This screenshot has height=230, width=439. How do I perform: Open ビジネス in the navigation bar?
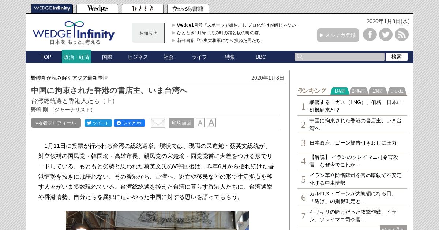pyautogui.click(x=138, y=57)
